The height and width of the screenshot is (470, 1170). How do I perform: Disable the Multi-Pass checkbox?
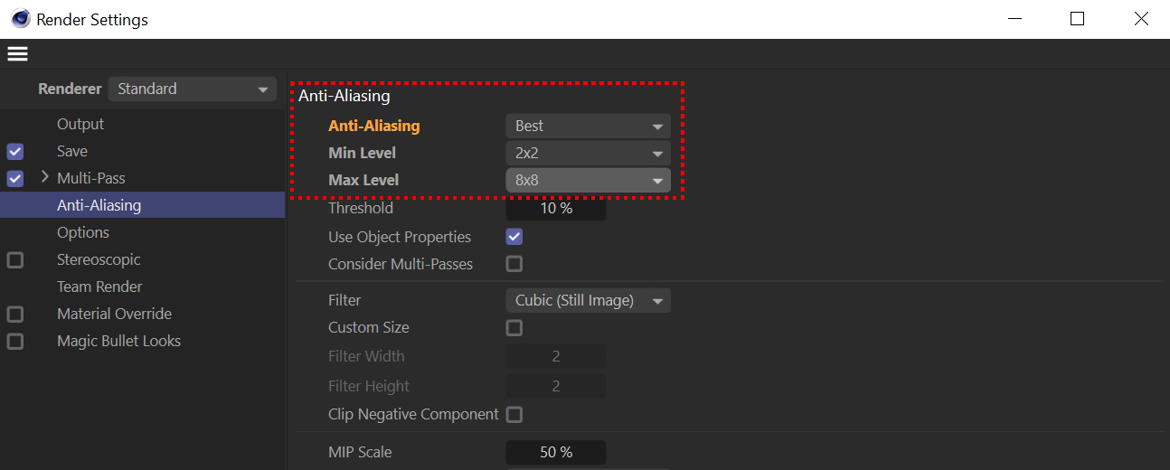[x=15, y=179]
